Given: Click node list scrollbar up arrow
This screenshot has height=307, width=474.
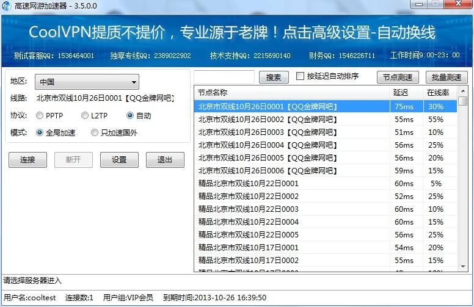Looking at the screenshot, I should coord(463,91).
